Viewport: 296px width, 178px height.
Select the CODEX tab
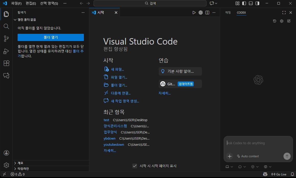241,13
